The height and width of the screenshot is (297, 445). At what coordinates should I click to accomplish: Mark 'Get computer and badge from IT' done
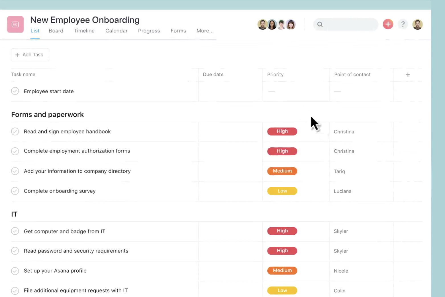pos(15,231)
